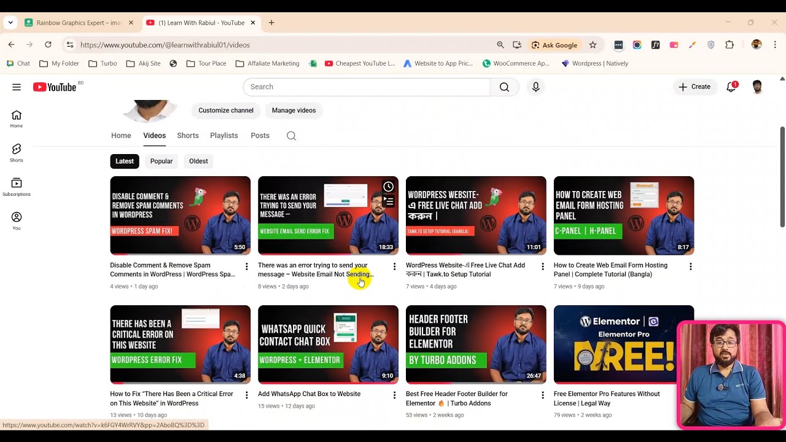Select the Oldest filter chip
The width and height of the screenshot is (786, 442).
coord(198,161)
